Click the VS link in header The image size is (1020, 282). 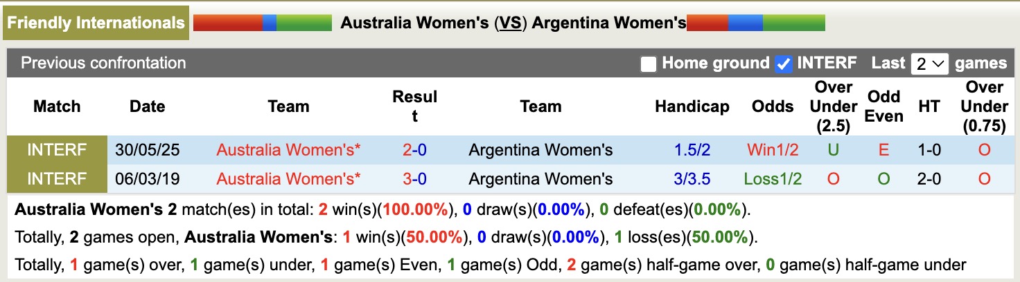click(x=511, y=23)
